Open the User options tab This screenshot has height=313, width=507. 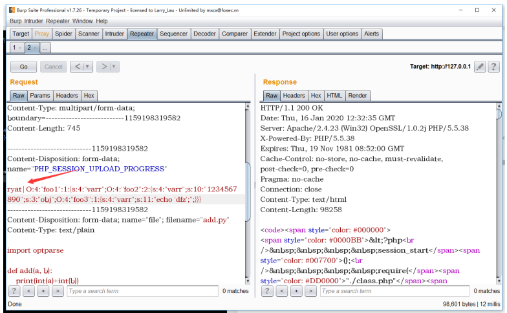click(342, 34)
